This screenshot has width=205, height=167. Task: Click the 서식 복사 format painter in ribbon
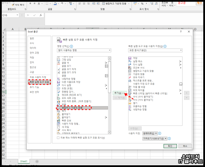(18, 5)
